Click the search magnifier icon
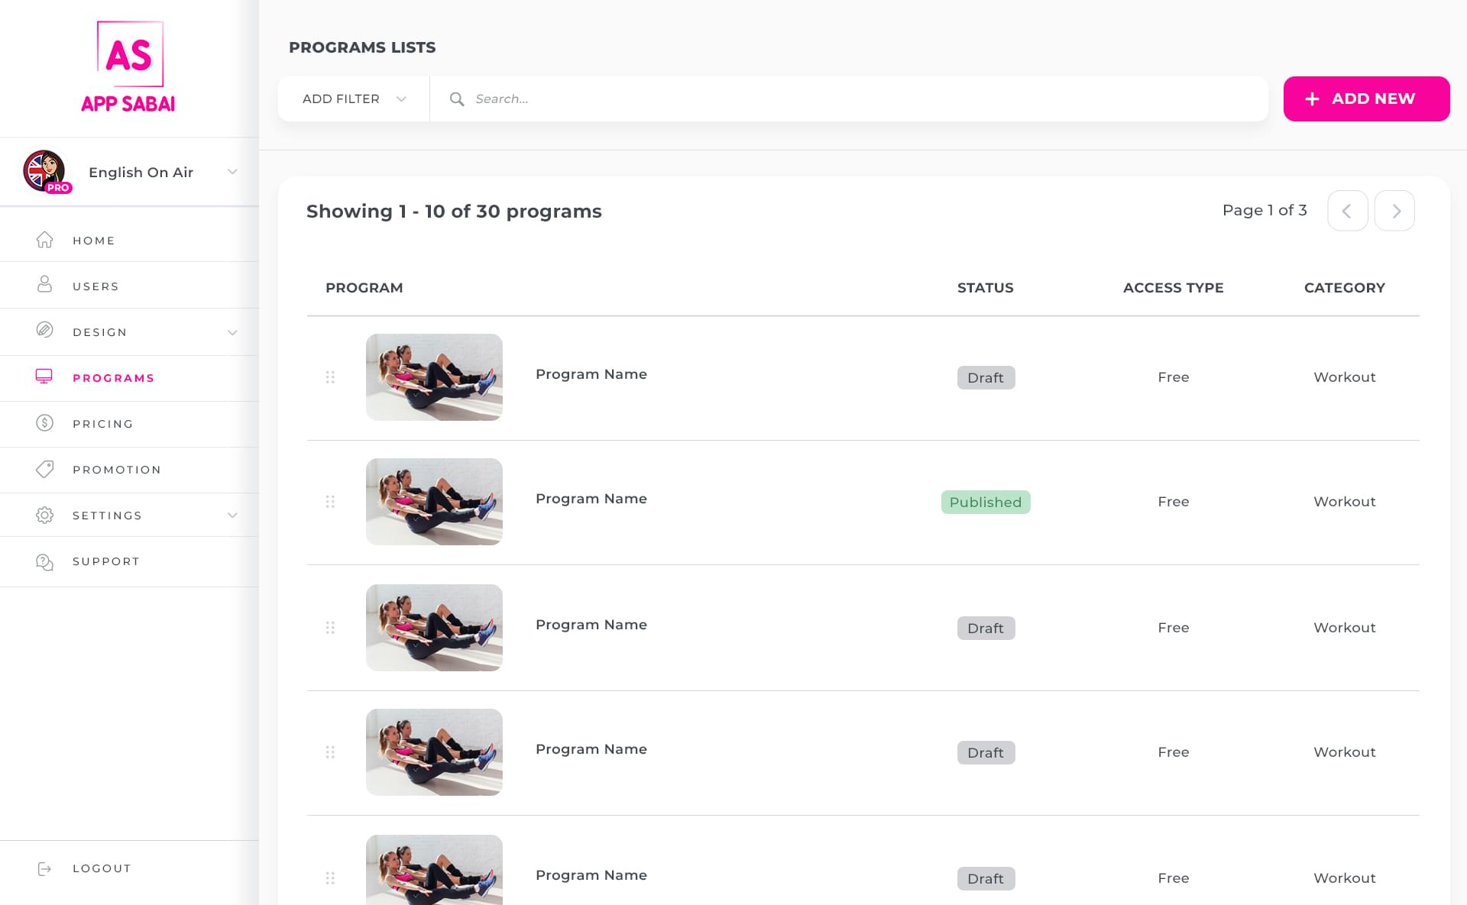Screen dimensions: 1467x905 point(457,99)
